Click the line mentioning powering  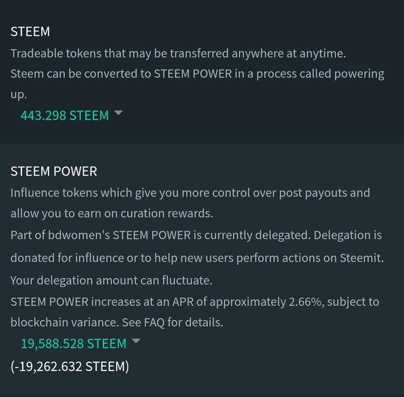pyautogui.click(x=198, y=74)
